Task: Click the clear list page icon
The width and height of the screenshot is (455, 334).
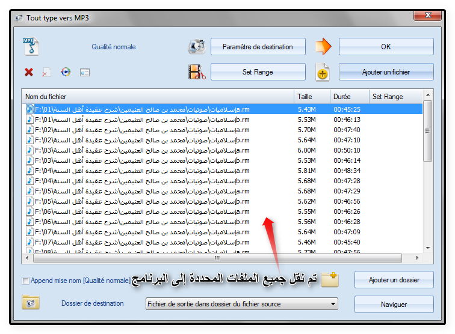Action: (47, 72)
